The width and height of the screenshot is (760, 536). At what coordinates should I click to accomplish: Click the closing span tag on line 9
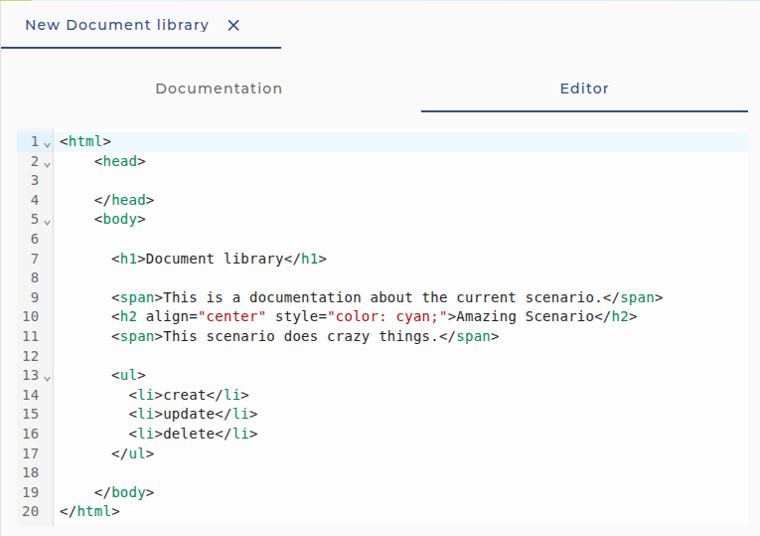(x=633, y=297)
